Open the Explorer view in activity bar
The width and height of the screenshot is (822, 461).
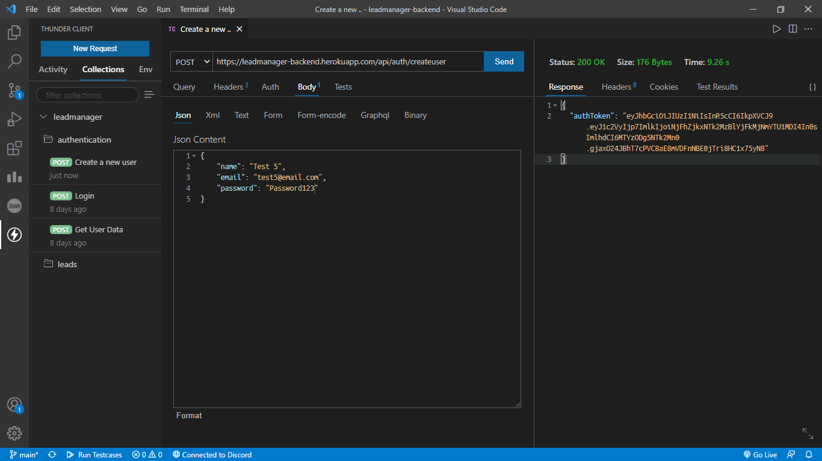(x=14, y=32)
